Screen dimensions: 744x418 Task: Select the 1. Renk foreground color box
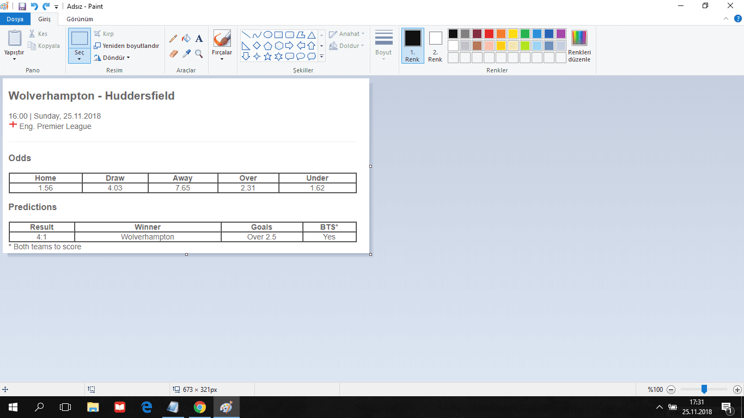(x=412, y=46)
